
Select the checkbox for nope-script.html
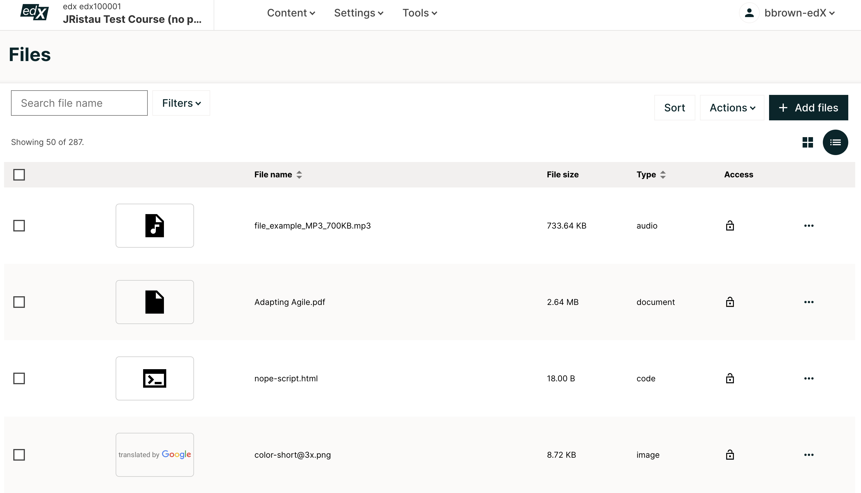click(x=19, y=378)
